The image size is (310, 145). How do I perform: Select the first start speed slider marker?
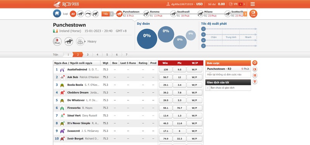203,29
